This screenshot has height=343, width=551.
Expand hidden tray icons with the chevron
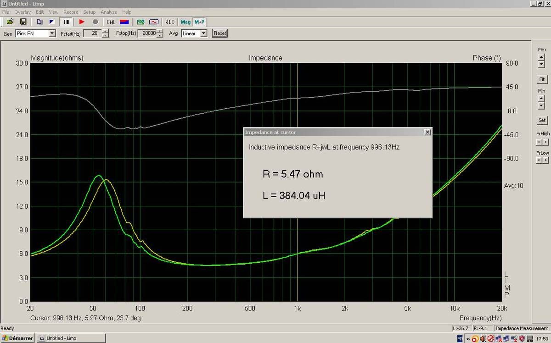click(x=468, y=338)
